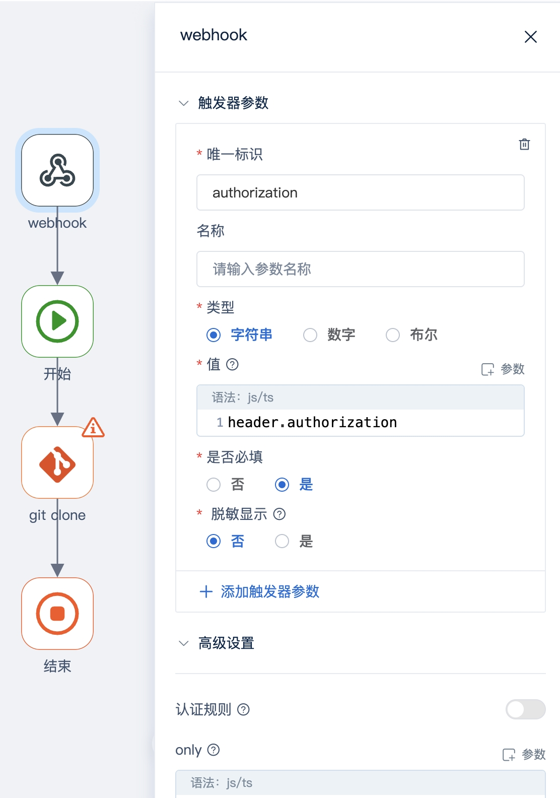The width and height of the screenshot is (560, 798).
Task: Collapse the 触发器参数 section
Action: point(184,103)
